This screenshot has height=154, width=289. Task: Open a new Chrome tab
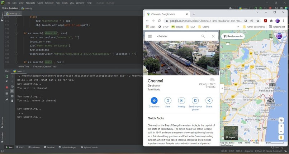[194, 14]
